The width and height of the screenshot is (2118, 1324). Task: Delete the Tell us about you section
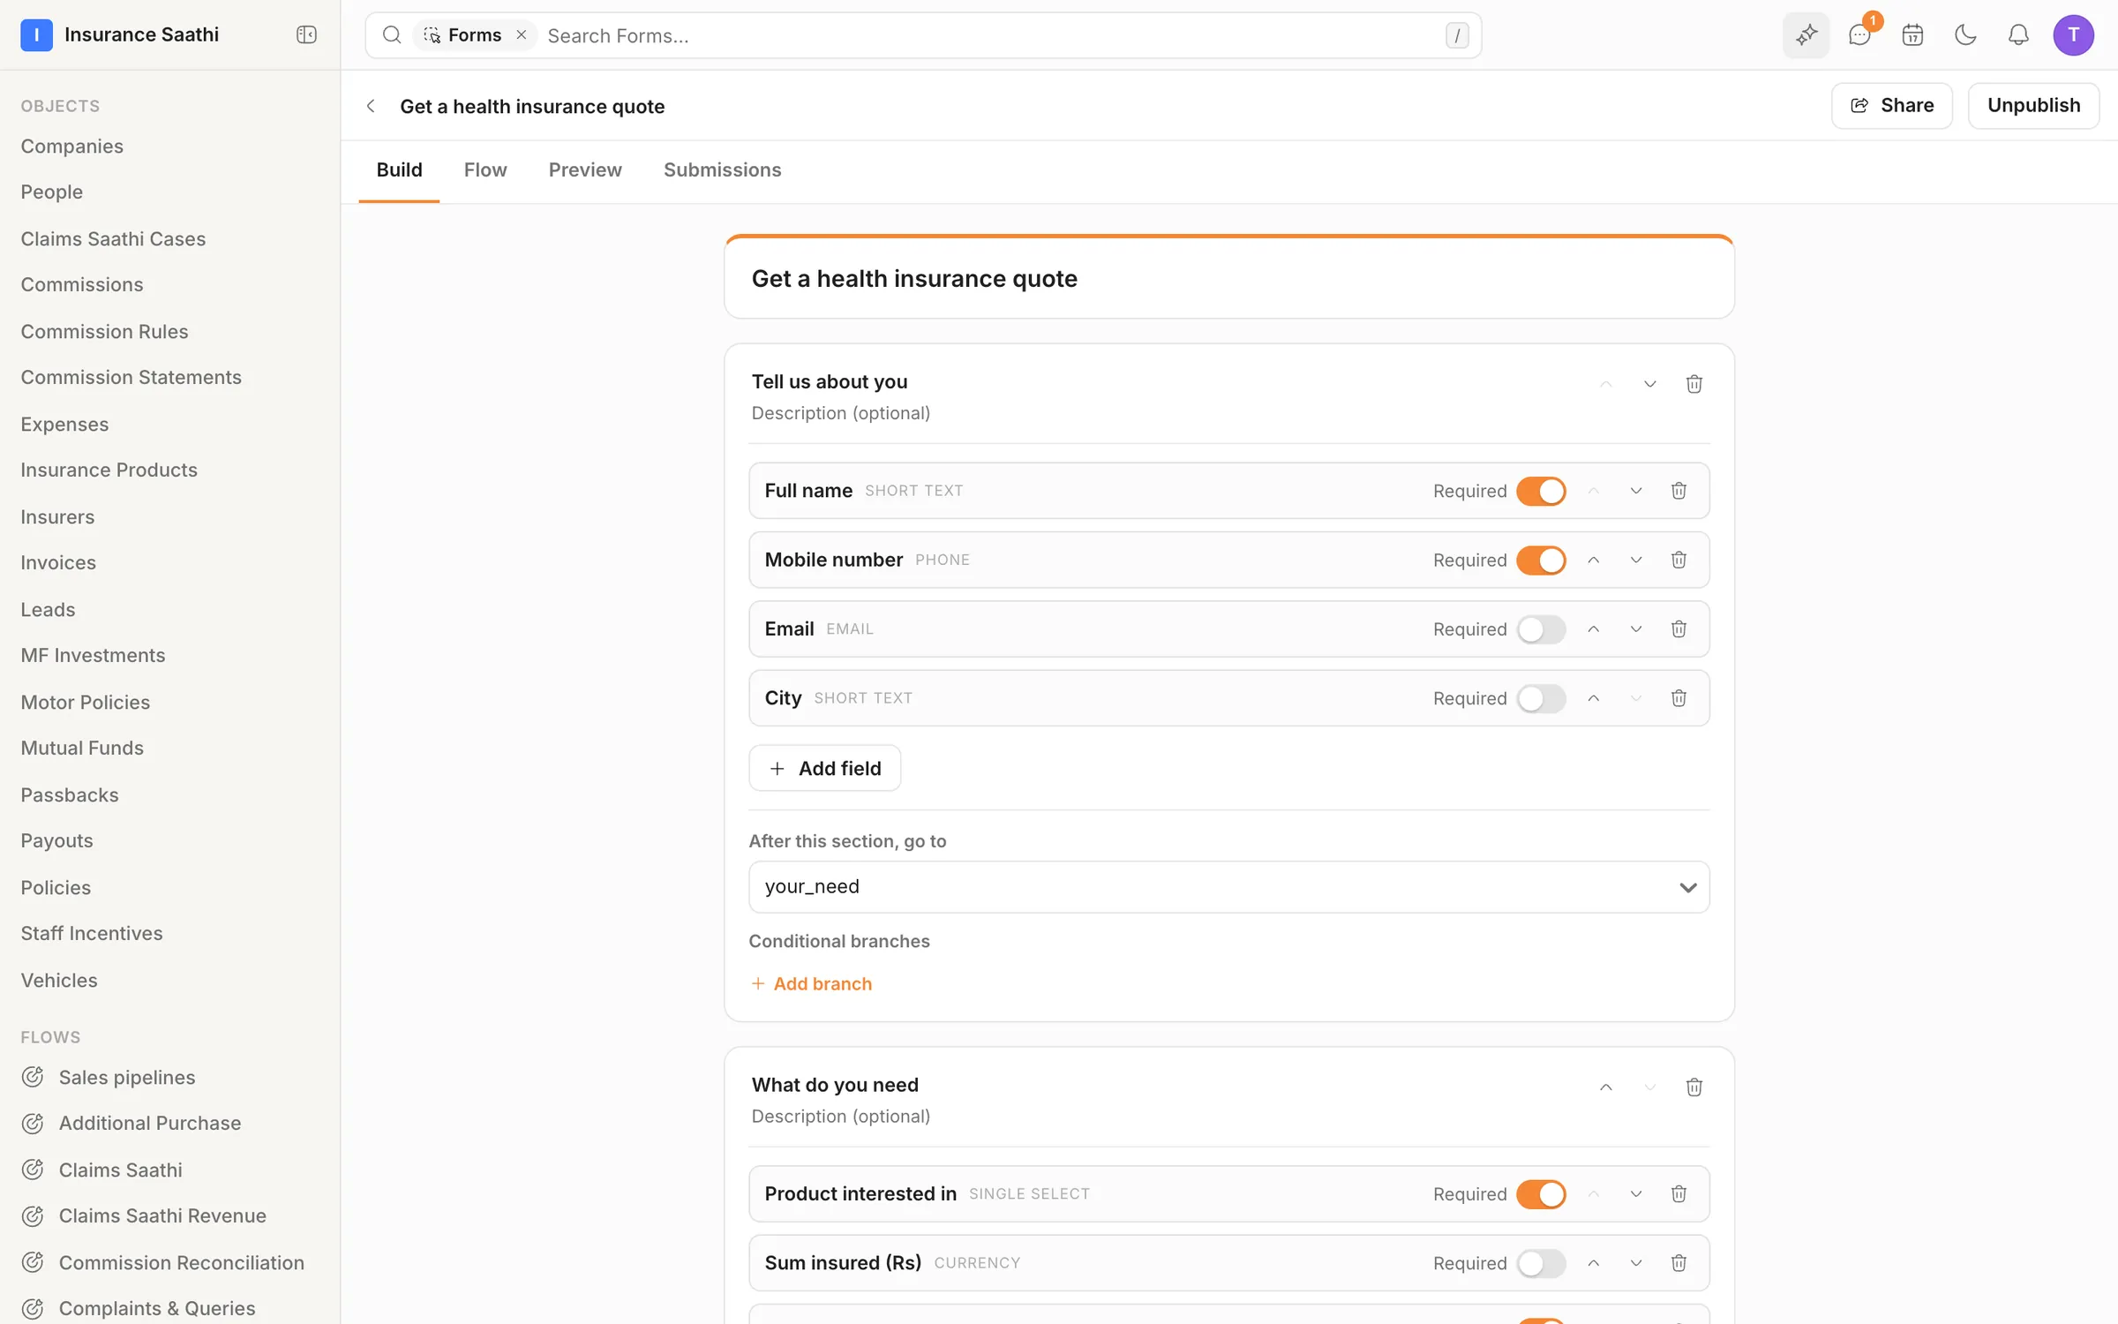[x=1694, y=384]
